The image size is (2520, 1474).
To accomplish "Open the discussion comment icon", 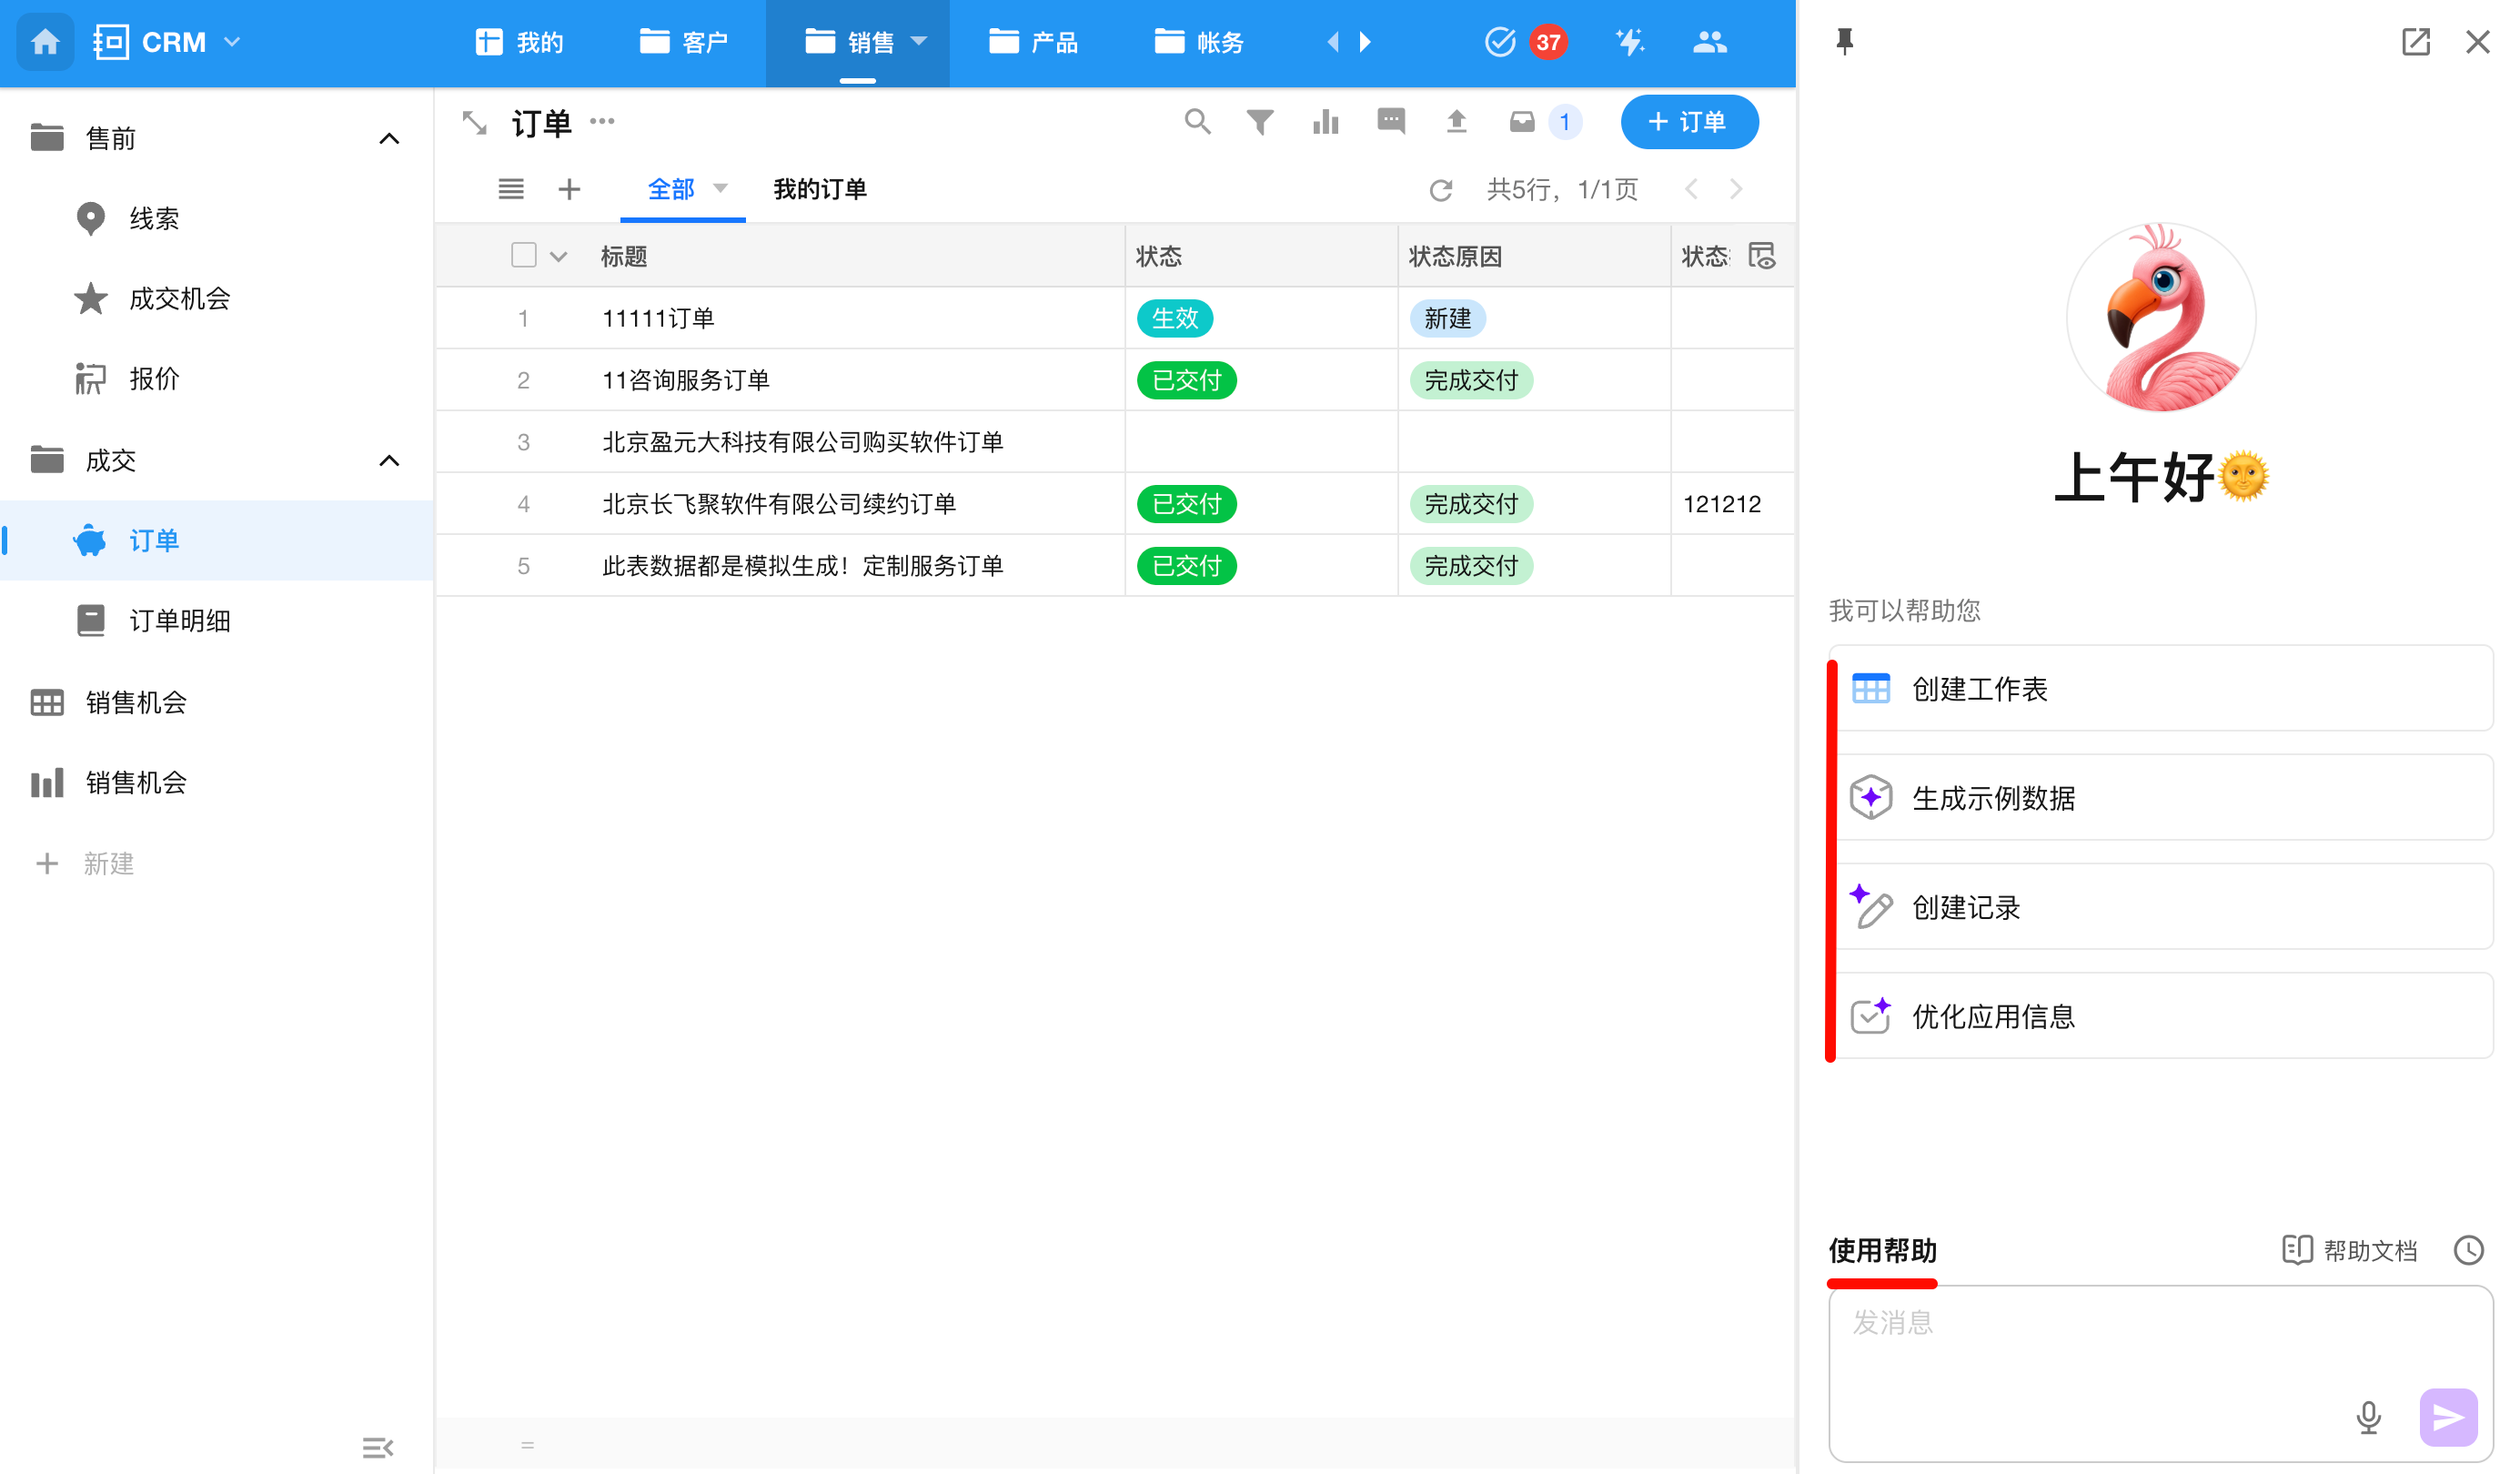I will coord(1391,122).
